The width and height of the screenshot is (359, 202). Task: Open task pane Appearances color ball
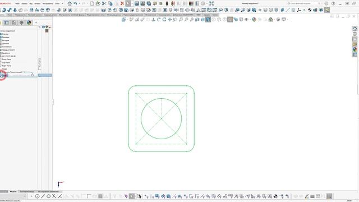click(355, 49)
